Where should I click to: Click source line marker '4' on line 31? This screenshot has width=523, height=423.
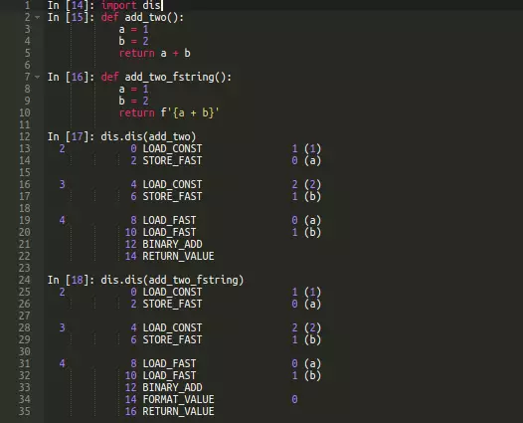click(62, 363)
